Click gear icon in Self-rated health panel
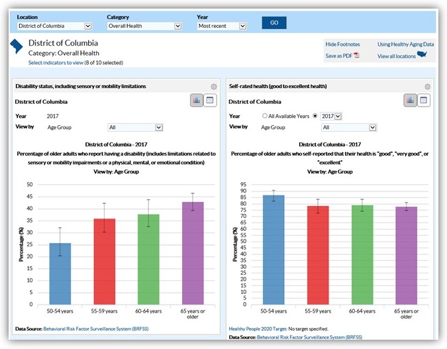 427,87
